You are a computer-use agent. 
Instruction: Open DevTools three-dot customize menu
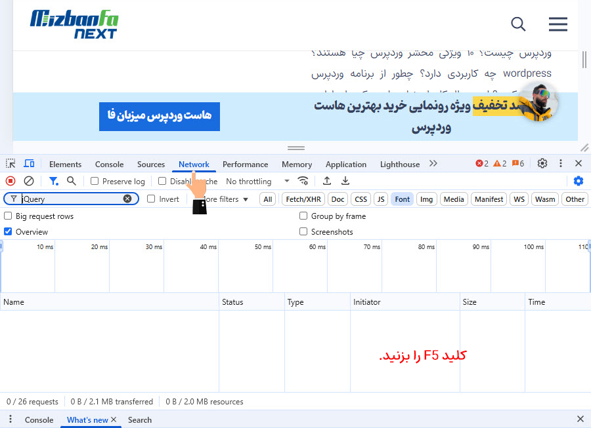tap(561, 164)
